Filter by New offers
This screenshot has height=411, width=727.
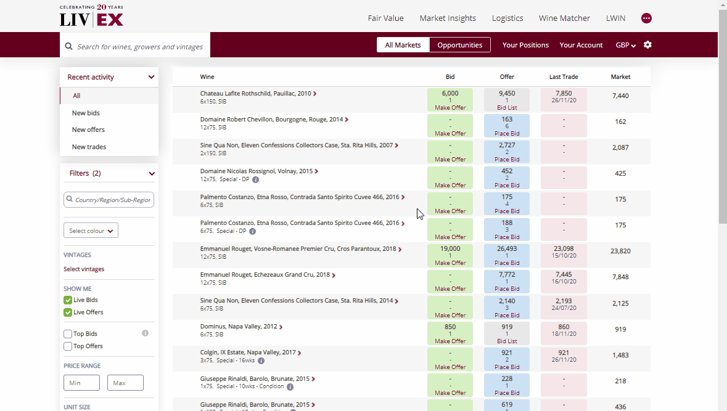tap(88, 130)
